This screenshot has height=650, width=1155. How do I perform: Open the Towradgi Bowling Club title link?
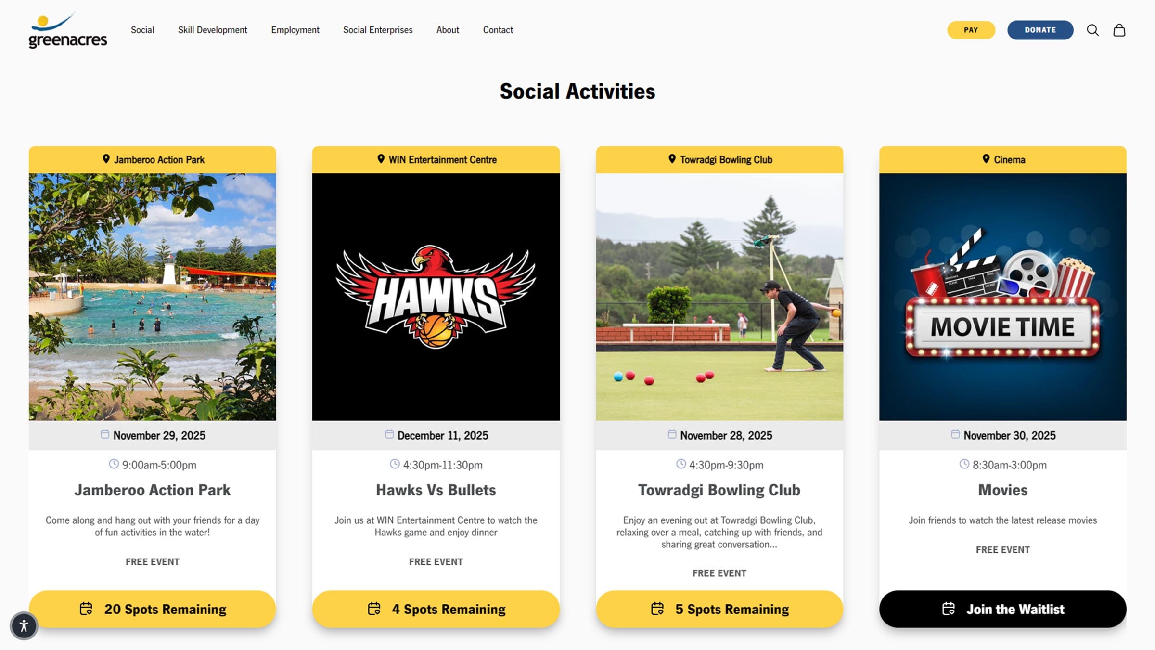click(719, 490)
